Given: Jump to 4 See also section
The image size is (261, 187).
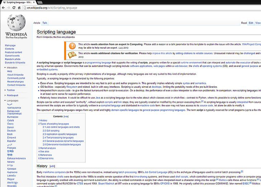Looking at the screenshot, I should pos(44,152).
